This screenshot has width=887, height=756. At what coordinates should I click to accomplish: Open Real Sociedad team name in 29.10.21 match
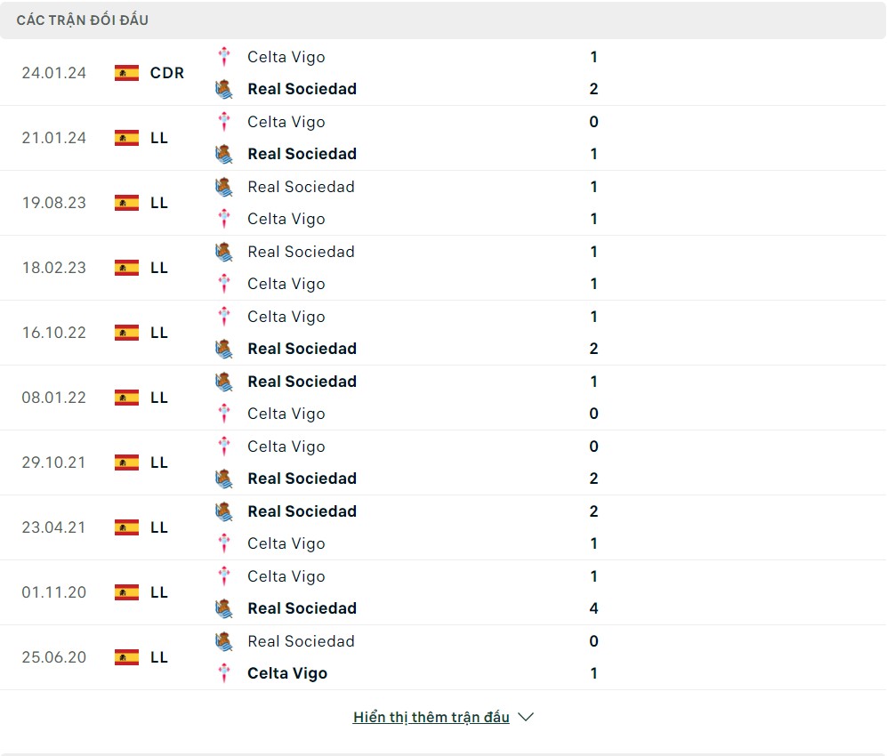[302, 479]
